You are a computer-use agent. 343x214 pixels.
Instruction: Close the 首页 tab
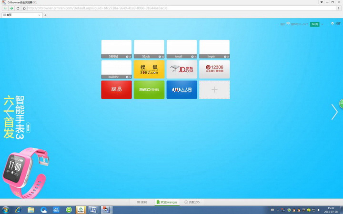pos(40,15)
